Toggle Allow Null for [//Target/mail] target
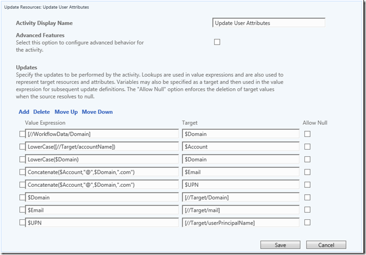This screenshot has width=366, height=255. click(308, 210)
